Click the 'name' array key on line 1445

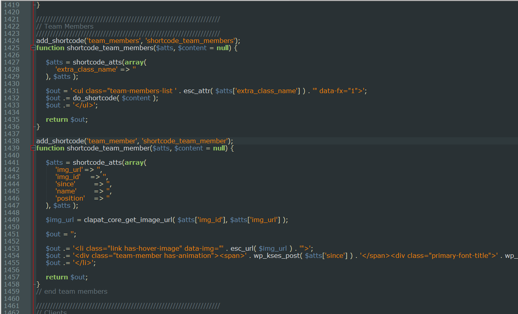click(66, 191)
